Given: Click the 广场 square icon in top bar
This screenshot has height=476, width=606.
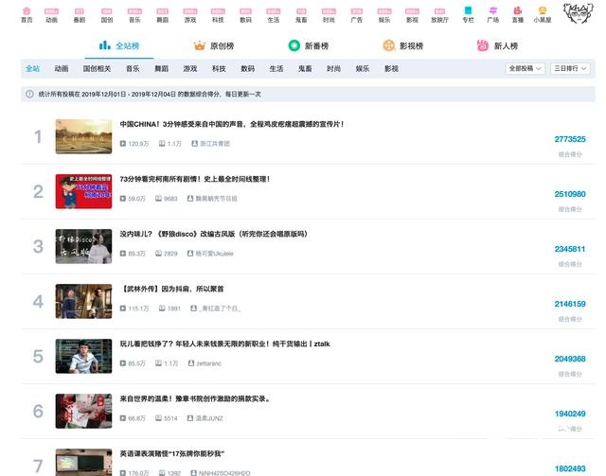Looking at the screenshot, I should tap(492, 12).
